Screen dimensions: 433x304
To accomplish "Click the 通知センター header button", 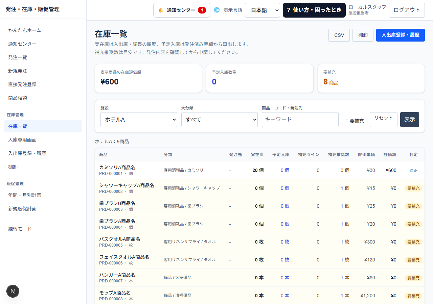I will pyautogui.click(x=182, y=10).
